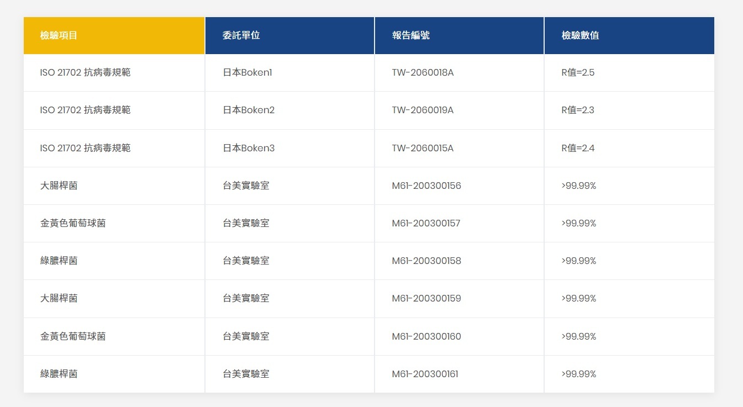
Task: Select report number M61-200300158
Action: coord(426,261)
